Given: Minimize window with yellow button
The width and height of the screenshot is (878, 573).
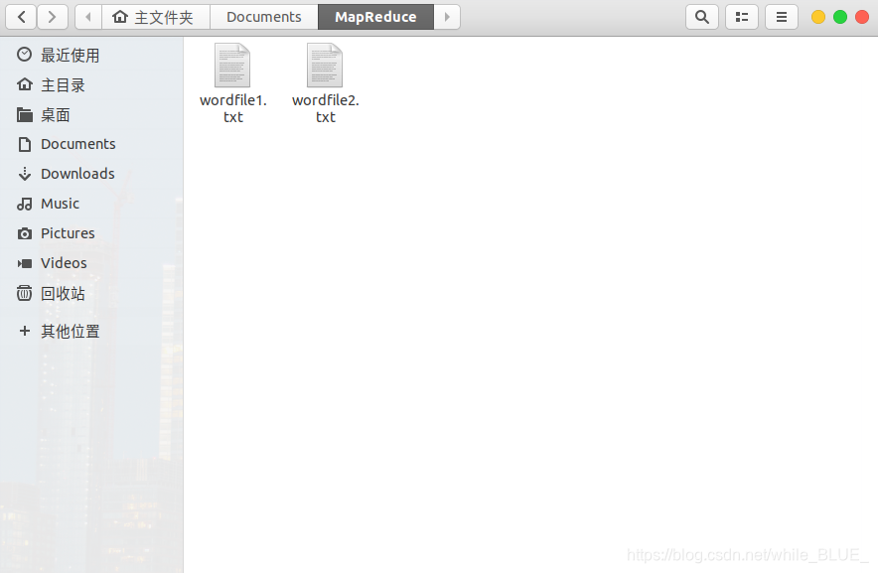Looking at the screenshot, I should (818, 17).
